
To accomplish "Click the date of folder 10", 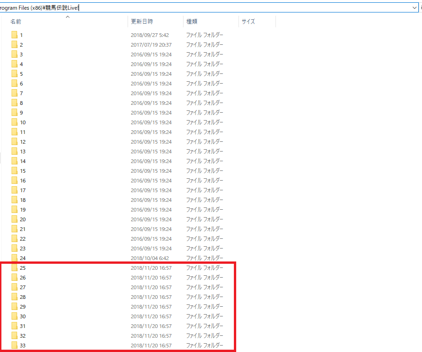I will click(x=151, y=122).
